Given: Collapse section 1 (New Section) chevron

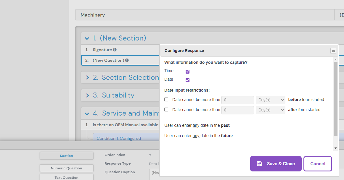Looking at the screenshot, I should (x=87, y=38).
